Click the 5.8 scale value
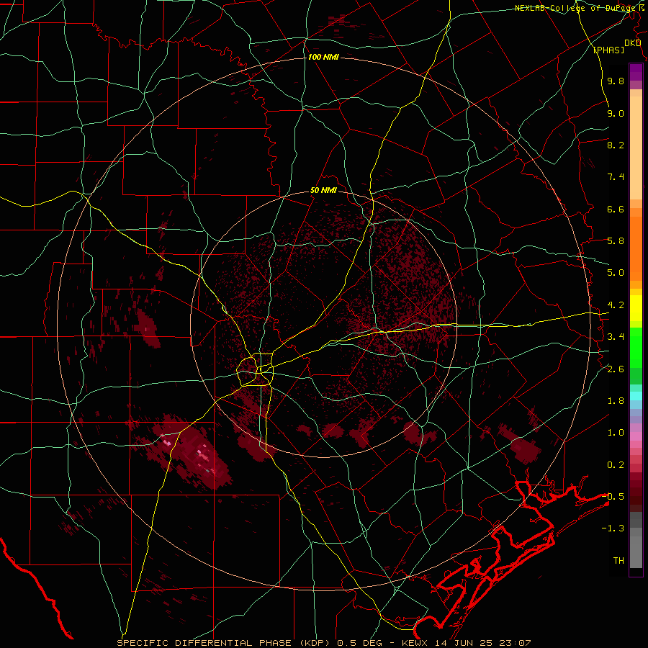This screenshot has width=648, height=648. (x=616, y=241)
